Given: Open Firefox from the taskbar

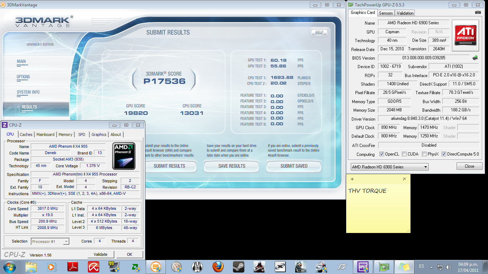Looking at the screenshot, I should [x=218, y=267].
